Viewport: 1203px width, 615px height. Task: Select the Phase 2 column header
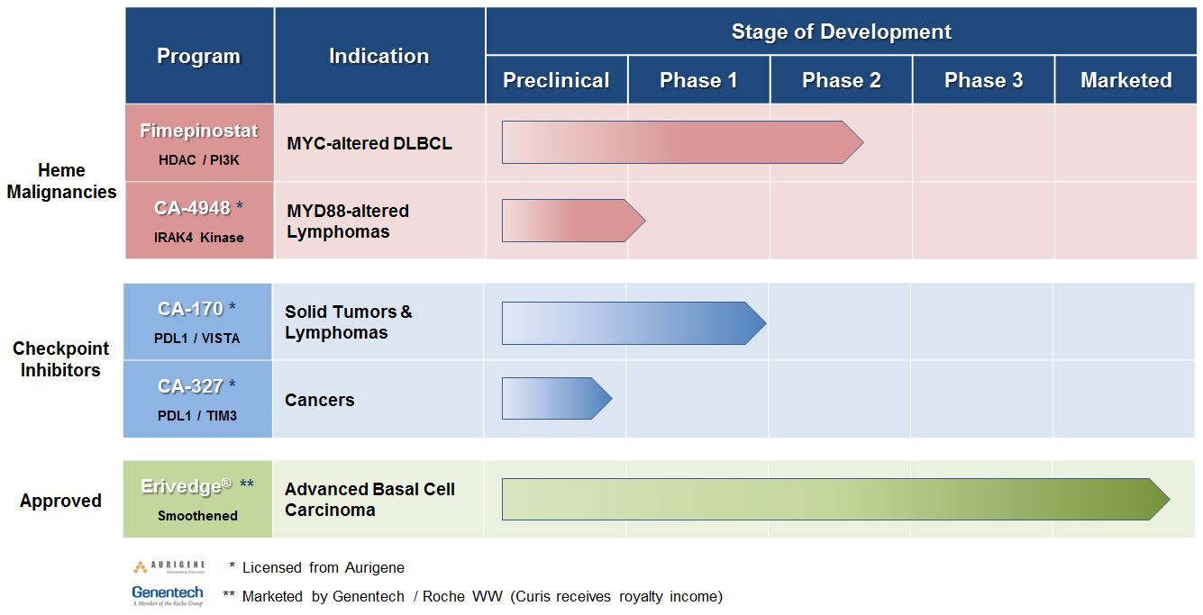841,80
